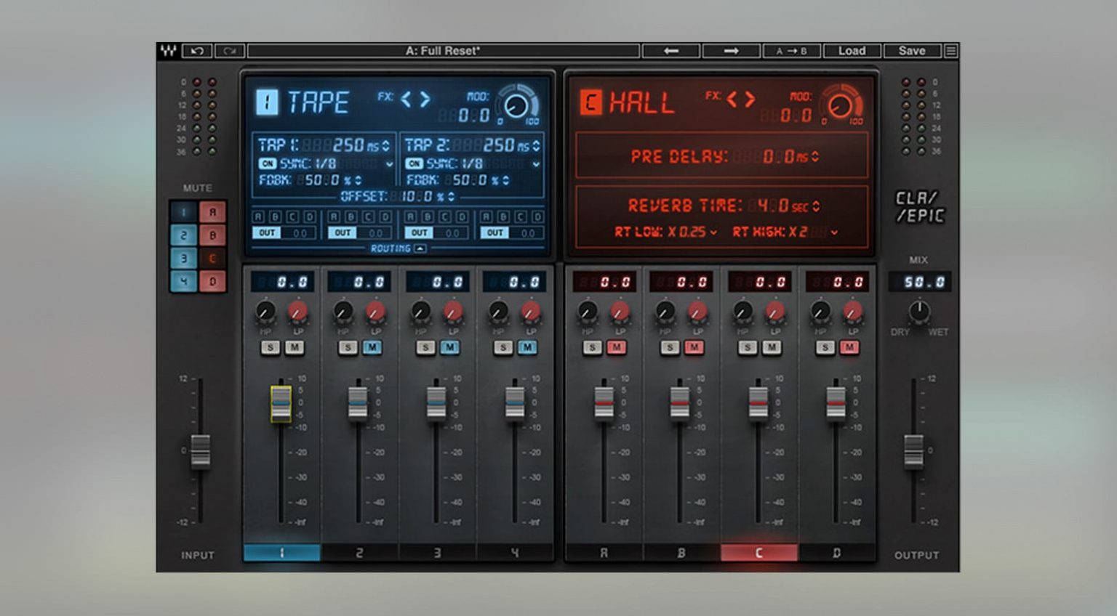1117x616 pixels.
Task: Open the SYNC dropdown for TAP 2
Action: [x=536, y=163]
